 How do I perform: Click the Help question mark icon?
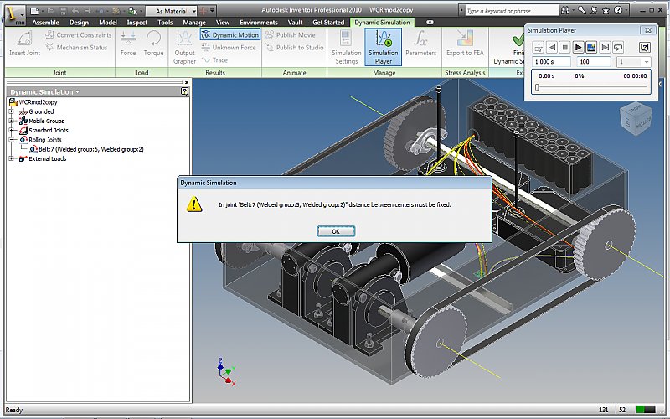click(618, 10)
